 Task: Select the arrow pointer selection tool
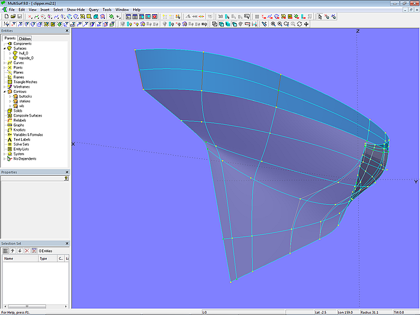[320, 17]
